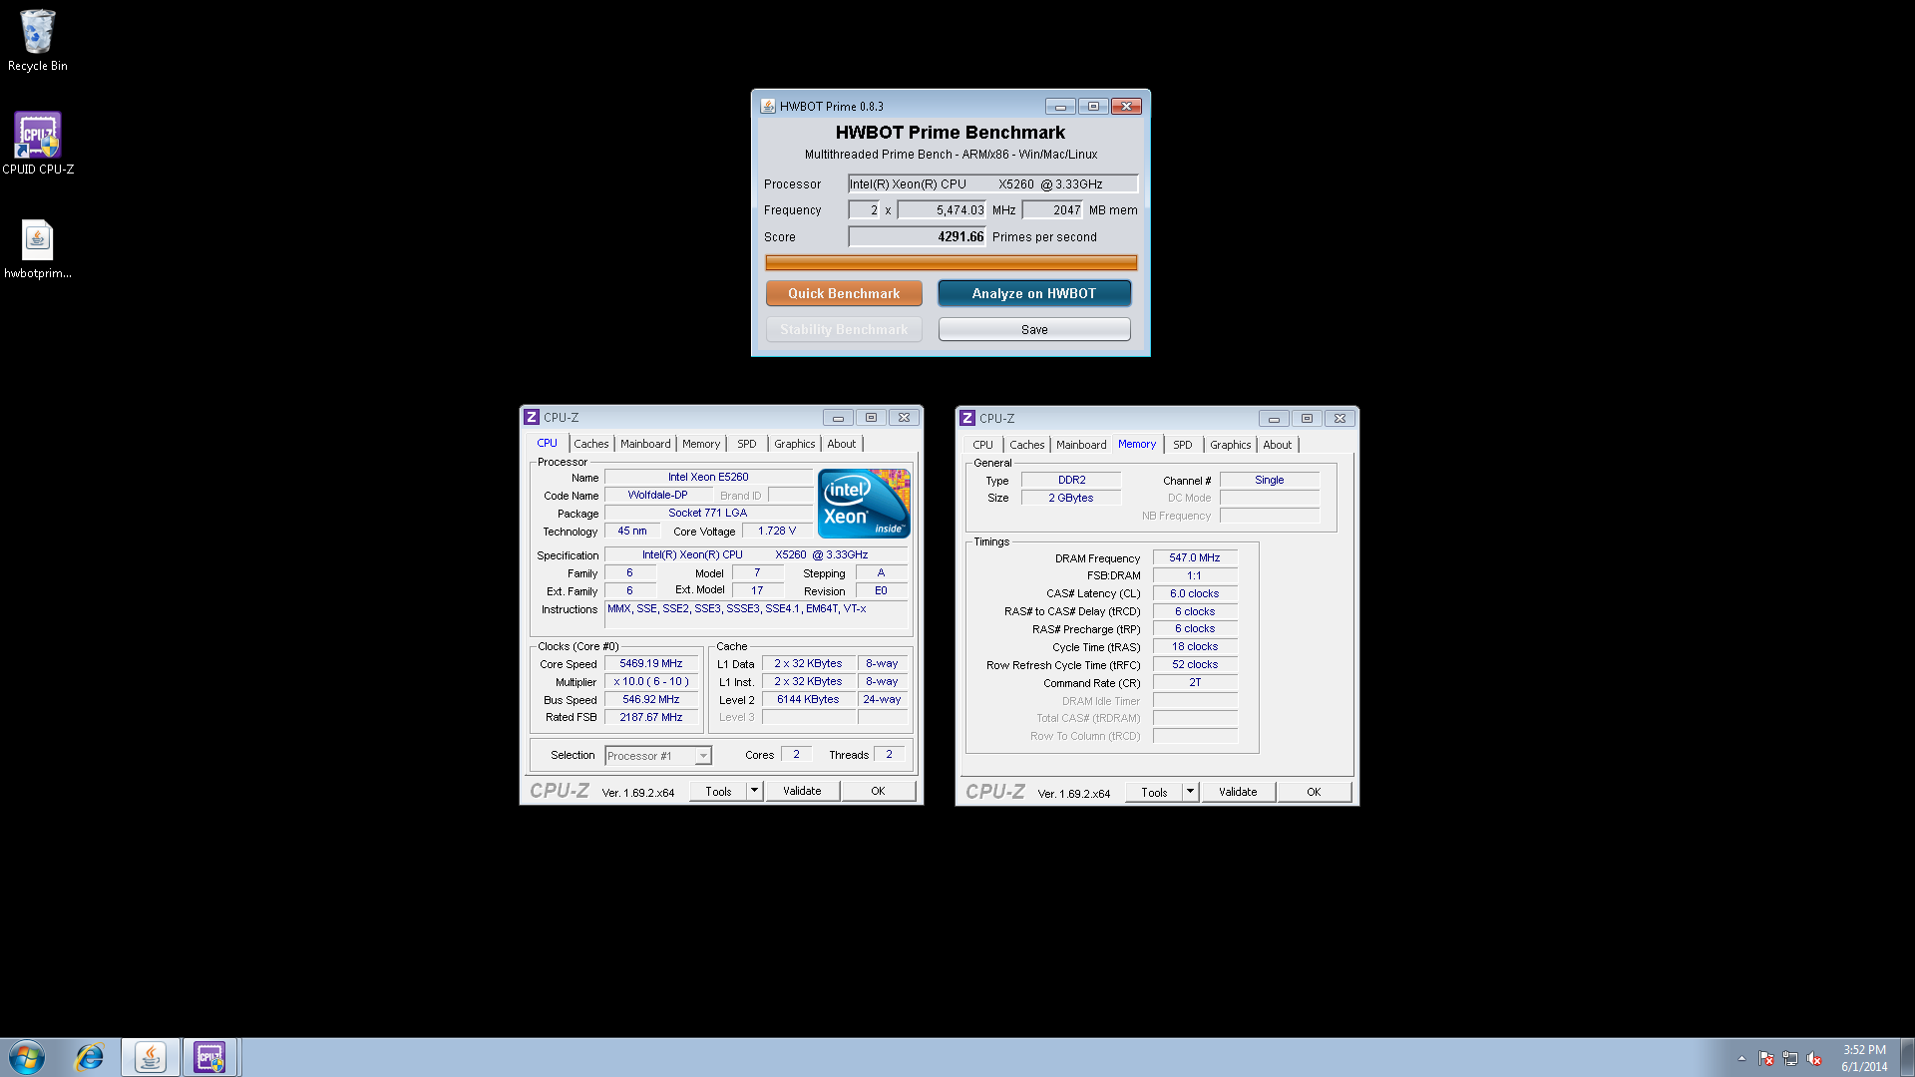Open the taskbar clock showing 3:52 PM
The width and height of the screenshot is (1915, 1077).
1864,1058
